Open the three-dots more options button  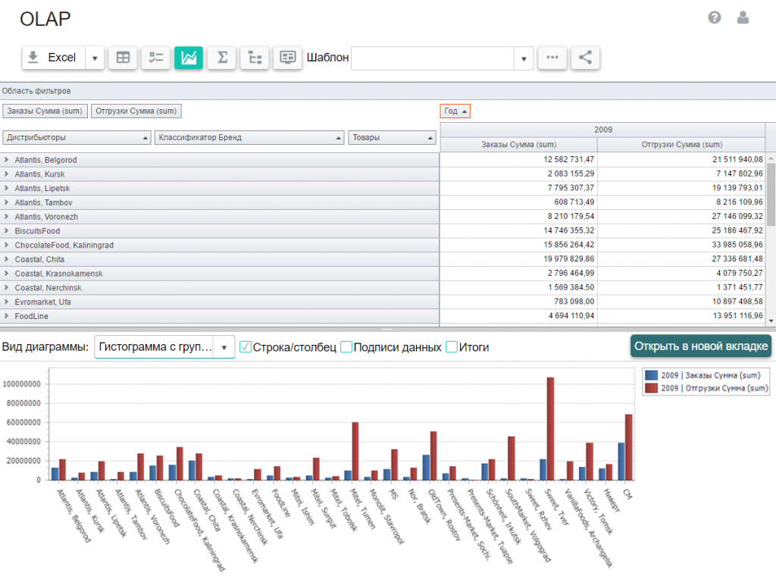(552, 58)
